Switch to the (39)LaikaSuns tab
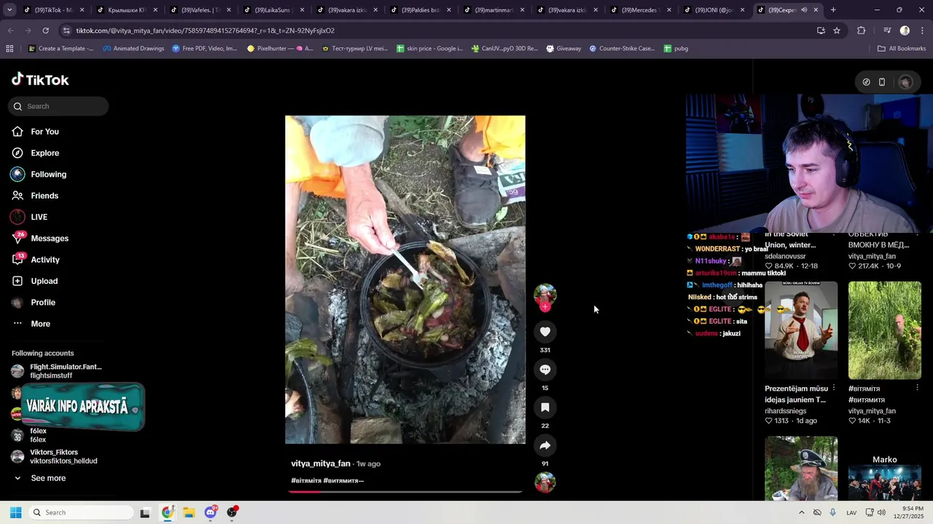The height and width of the screenshot is (524, 933). 272,10
